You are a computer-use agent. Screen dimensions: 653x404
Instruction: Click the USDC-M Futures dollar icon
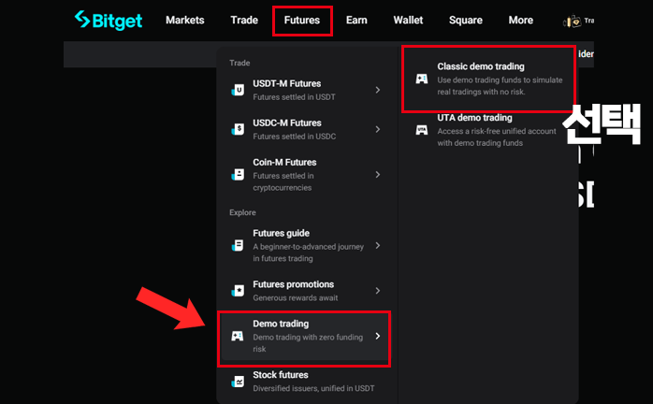[x=238, y=129]
